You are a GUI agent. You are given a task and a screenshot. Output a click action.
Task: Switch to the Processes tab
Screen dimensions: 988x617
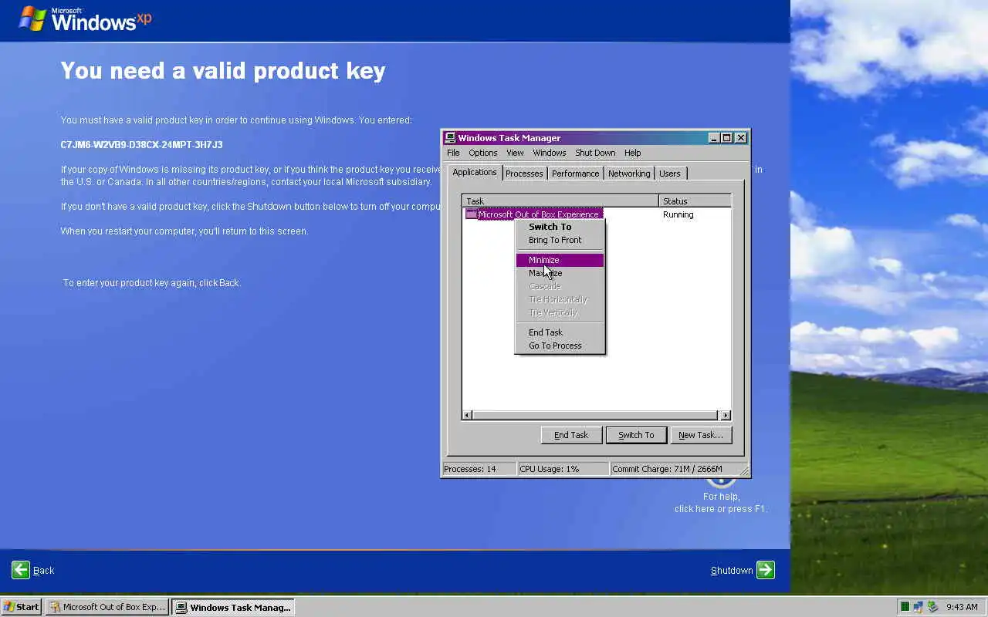point(524,174)
